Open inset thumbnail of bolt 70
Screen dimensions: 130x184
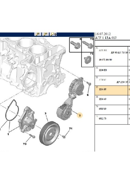[x=88, y=45]
